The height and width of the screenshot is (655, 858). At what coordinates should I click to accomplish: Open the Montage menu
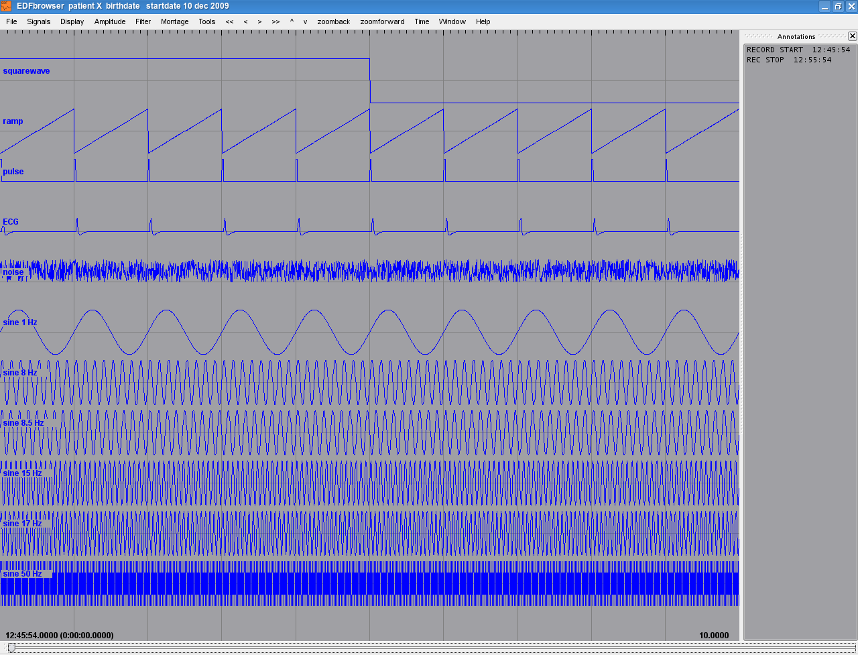(x=174, y=21)
